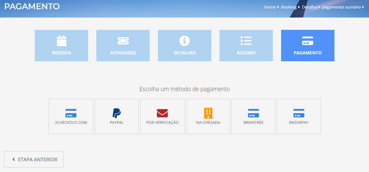Choose the Braintree card icon

click(253, 113)
